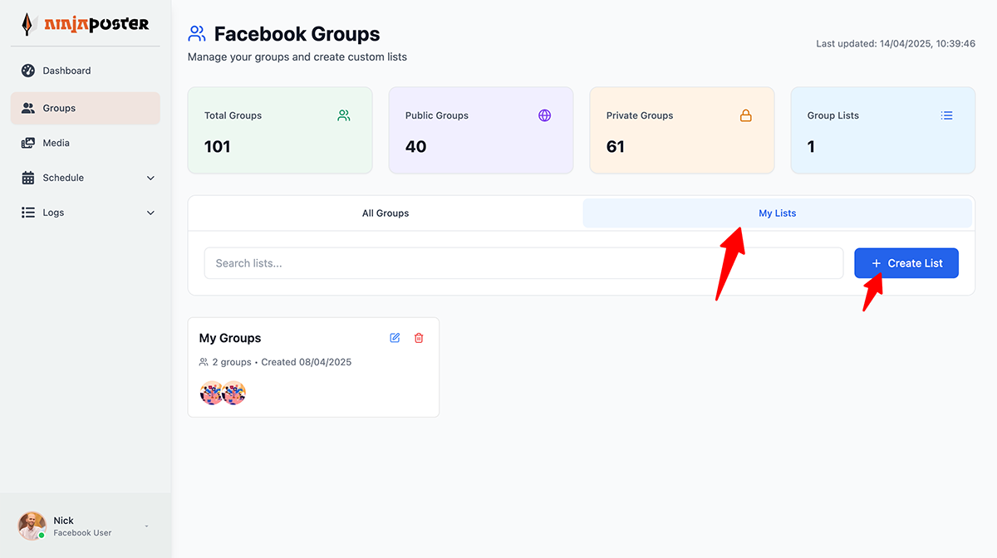Click the second group avatar in My Groups
The image size is (997, 558).
click(x=235, y=393)
